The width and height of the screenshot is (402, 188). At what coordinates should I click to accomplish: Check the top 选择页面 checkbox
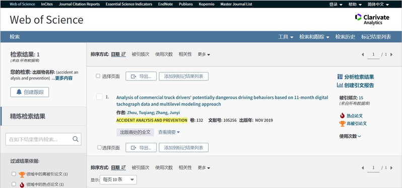pyautogui.click(x=98, y=76)
